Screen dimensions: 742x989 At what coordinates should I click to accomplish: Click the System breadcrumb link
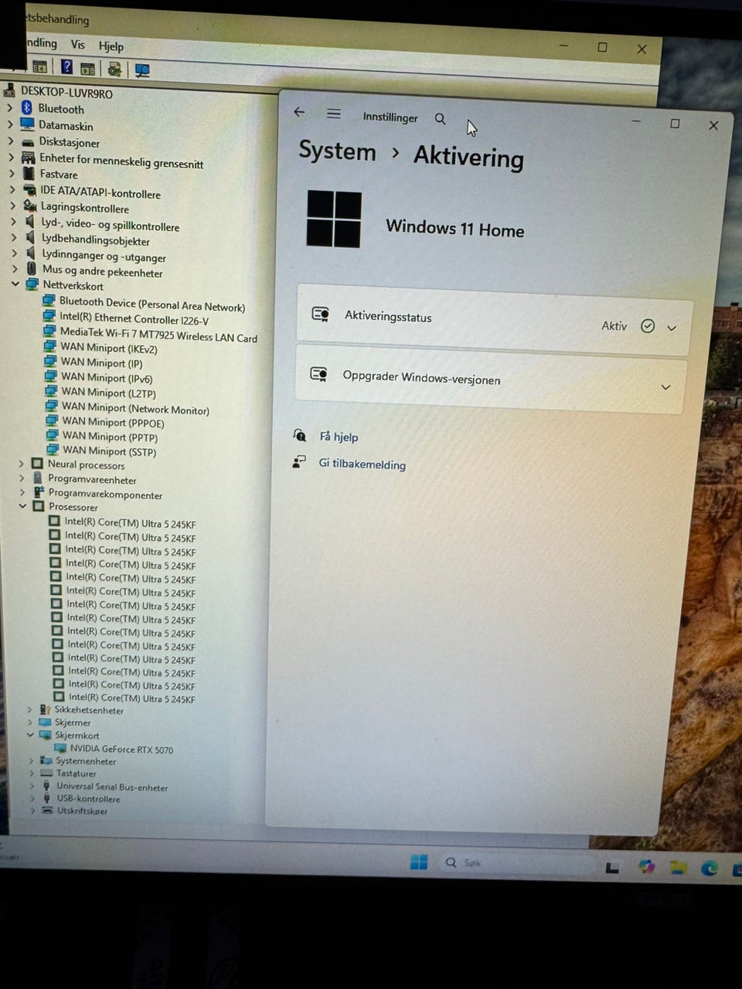click(337, 151)
